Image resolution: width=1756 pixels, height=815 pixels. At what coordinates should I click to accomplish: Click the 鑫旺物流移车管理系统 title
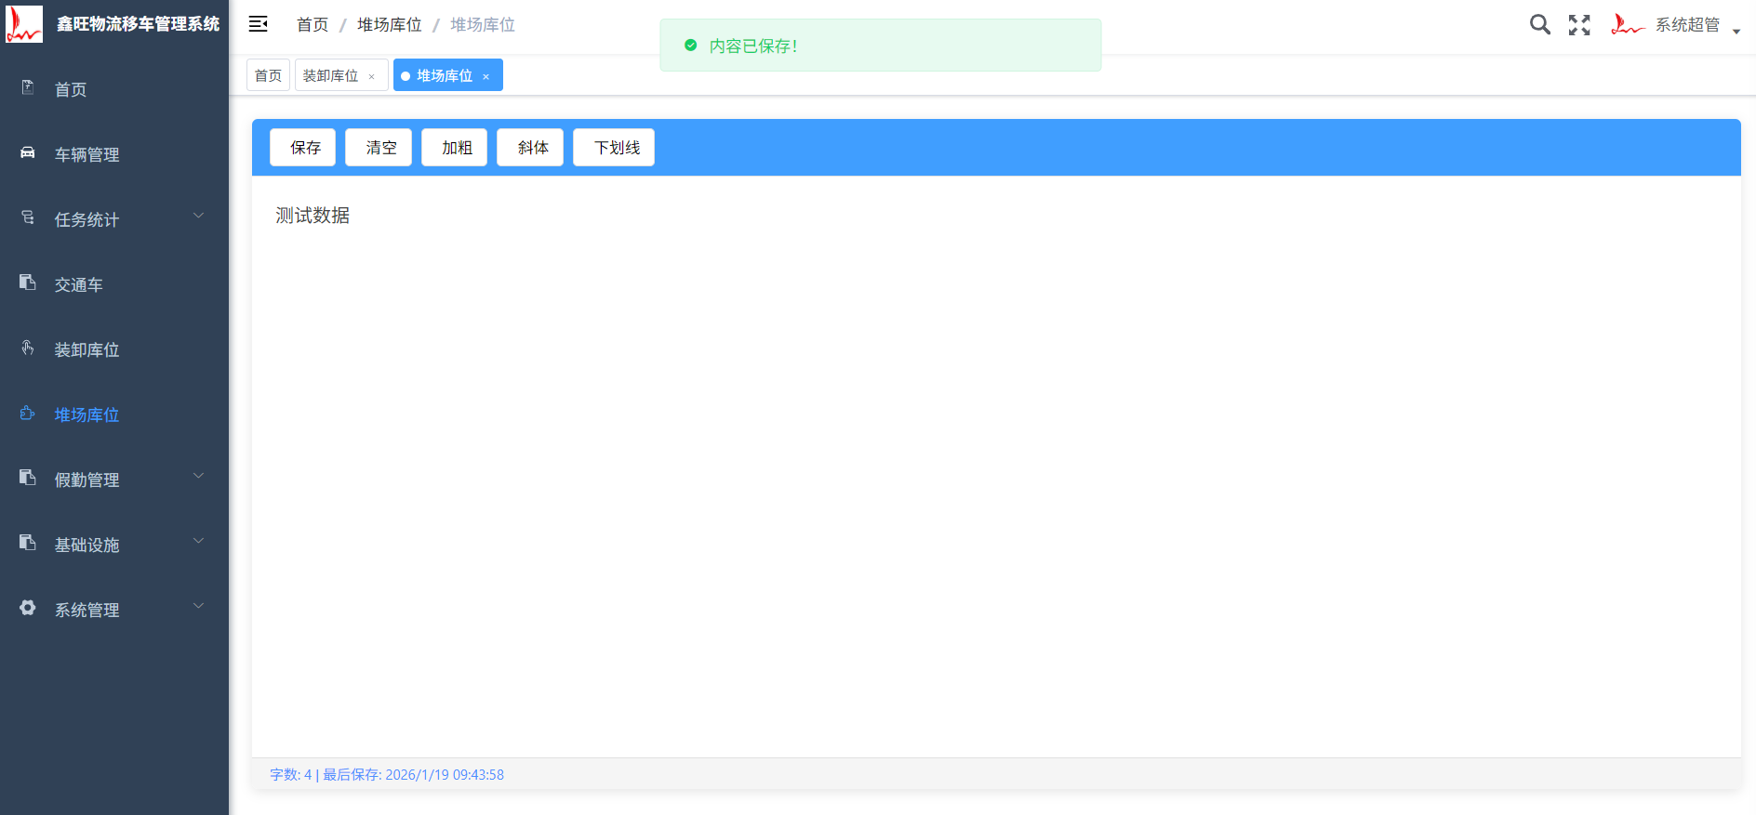coord(139,24)
